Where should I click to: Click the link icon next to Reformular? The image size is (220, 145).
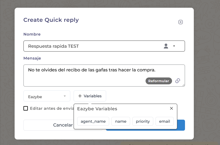click(x=178, y=81)
